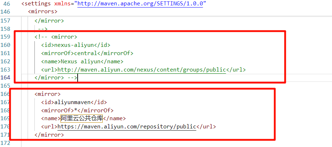Click the xmlns attribute name
This screenshot has width=332, height=147.
[63, 4]
